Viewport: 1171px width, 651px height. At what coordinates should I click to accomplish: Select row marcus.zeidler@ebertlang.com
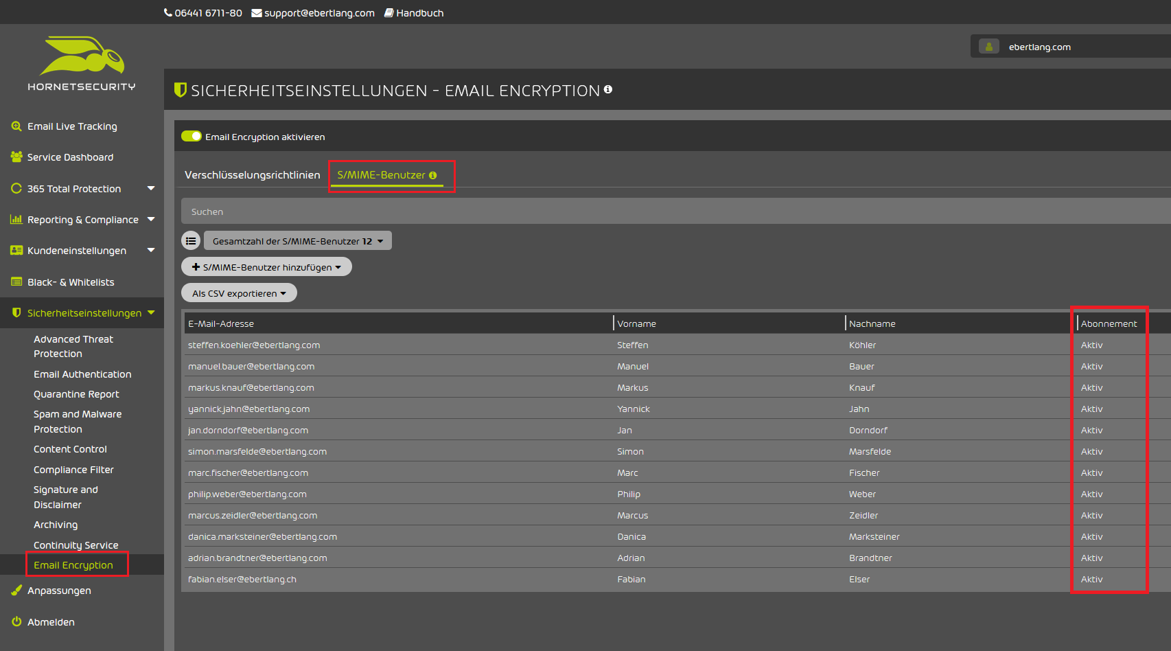point(677,515)
